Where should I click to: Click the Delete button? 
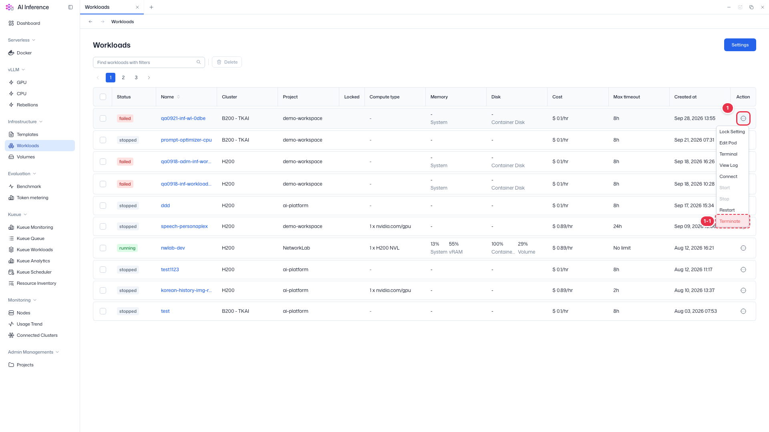(227, 62)
